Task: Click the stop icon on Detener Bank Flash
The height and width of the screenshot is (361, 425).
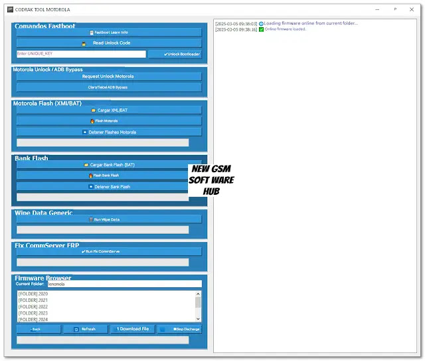Action: (x=91, y=187)
